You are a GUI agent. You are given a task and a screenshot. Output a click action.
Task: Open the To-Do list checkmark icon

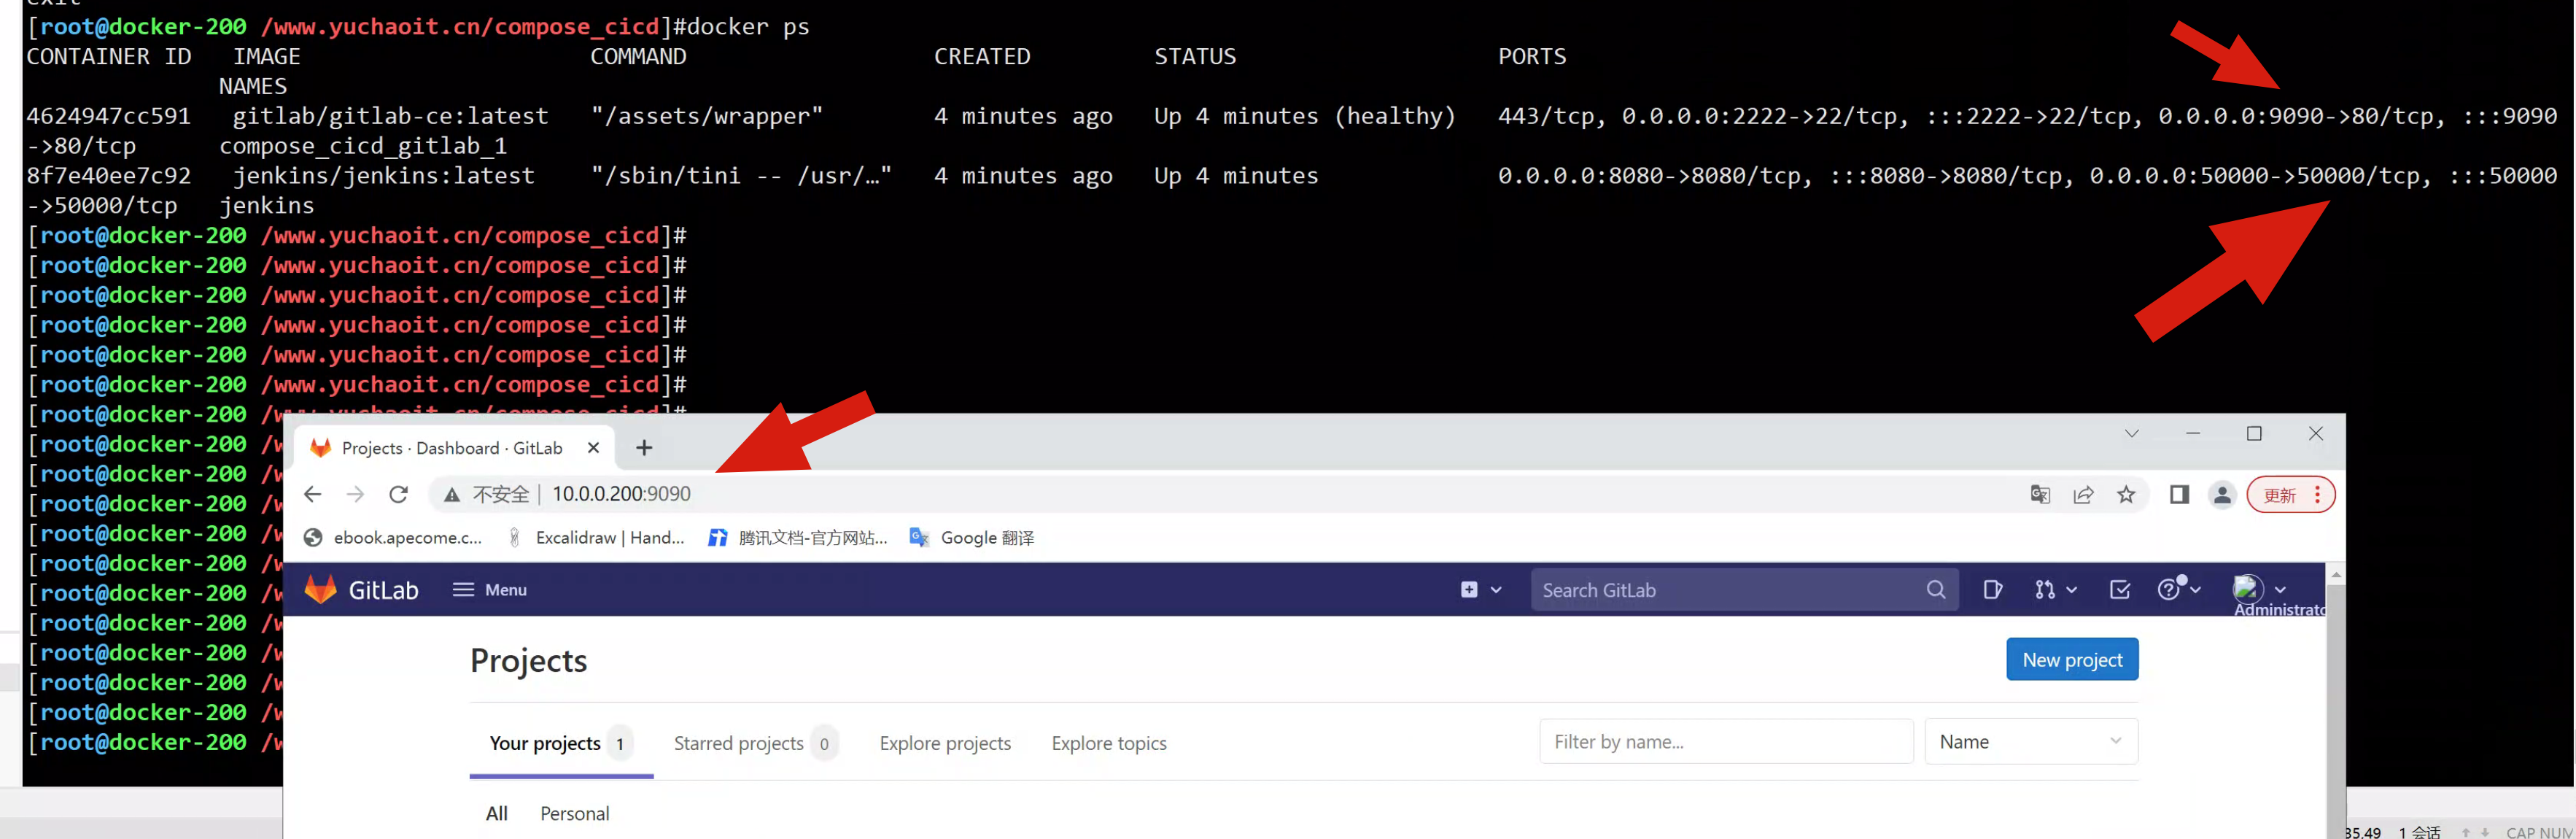coord(2119,590)
